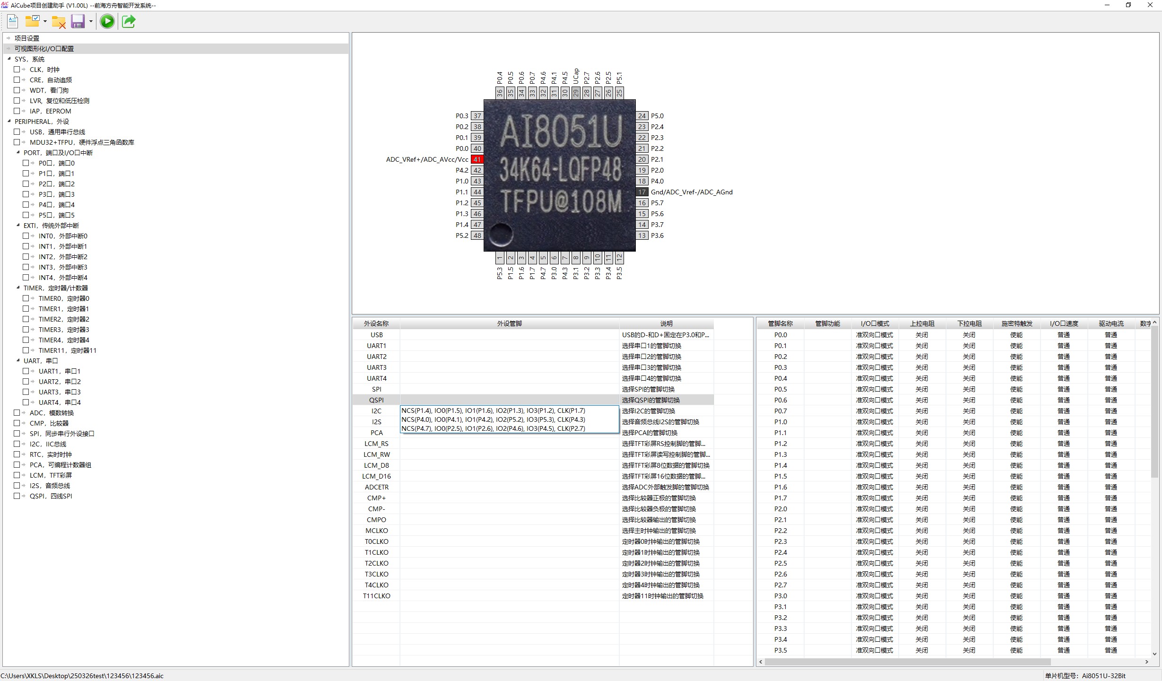Click the open project folder icon
Screen dimensions: 1162x681
[x=32, y=21]
